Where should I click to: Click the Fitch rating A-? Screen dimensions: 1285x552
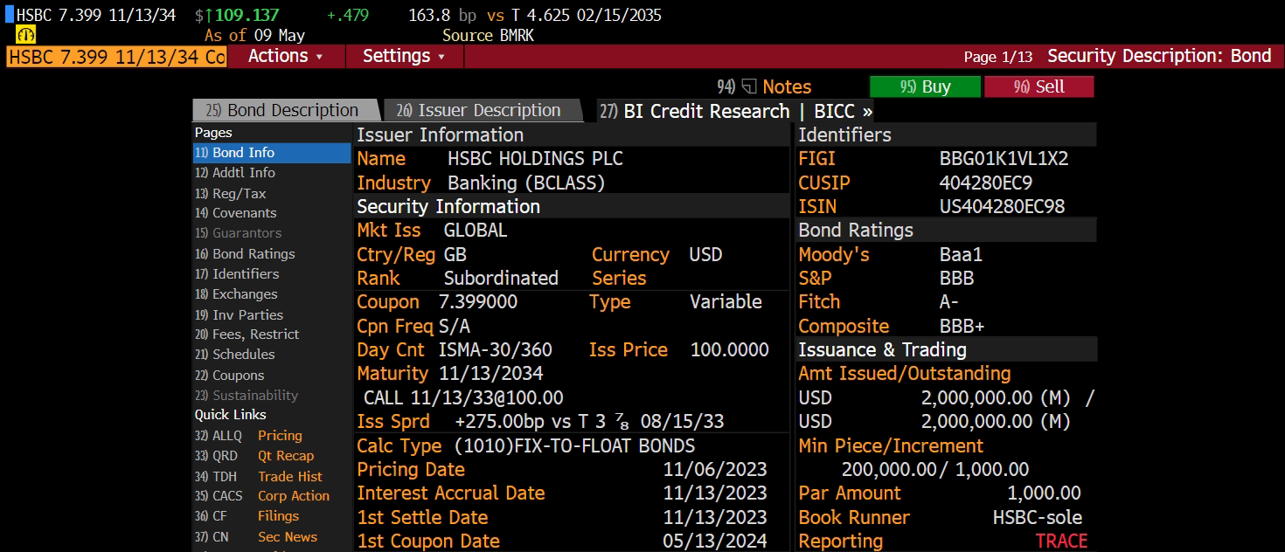tap(949, 302)
